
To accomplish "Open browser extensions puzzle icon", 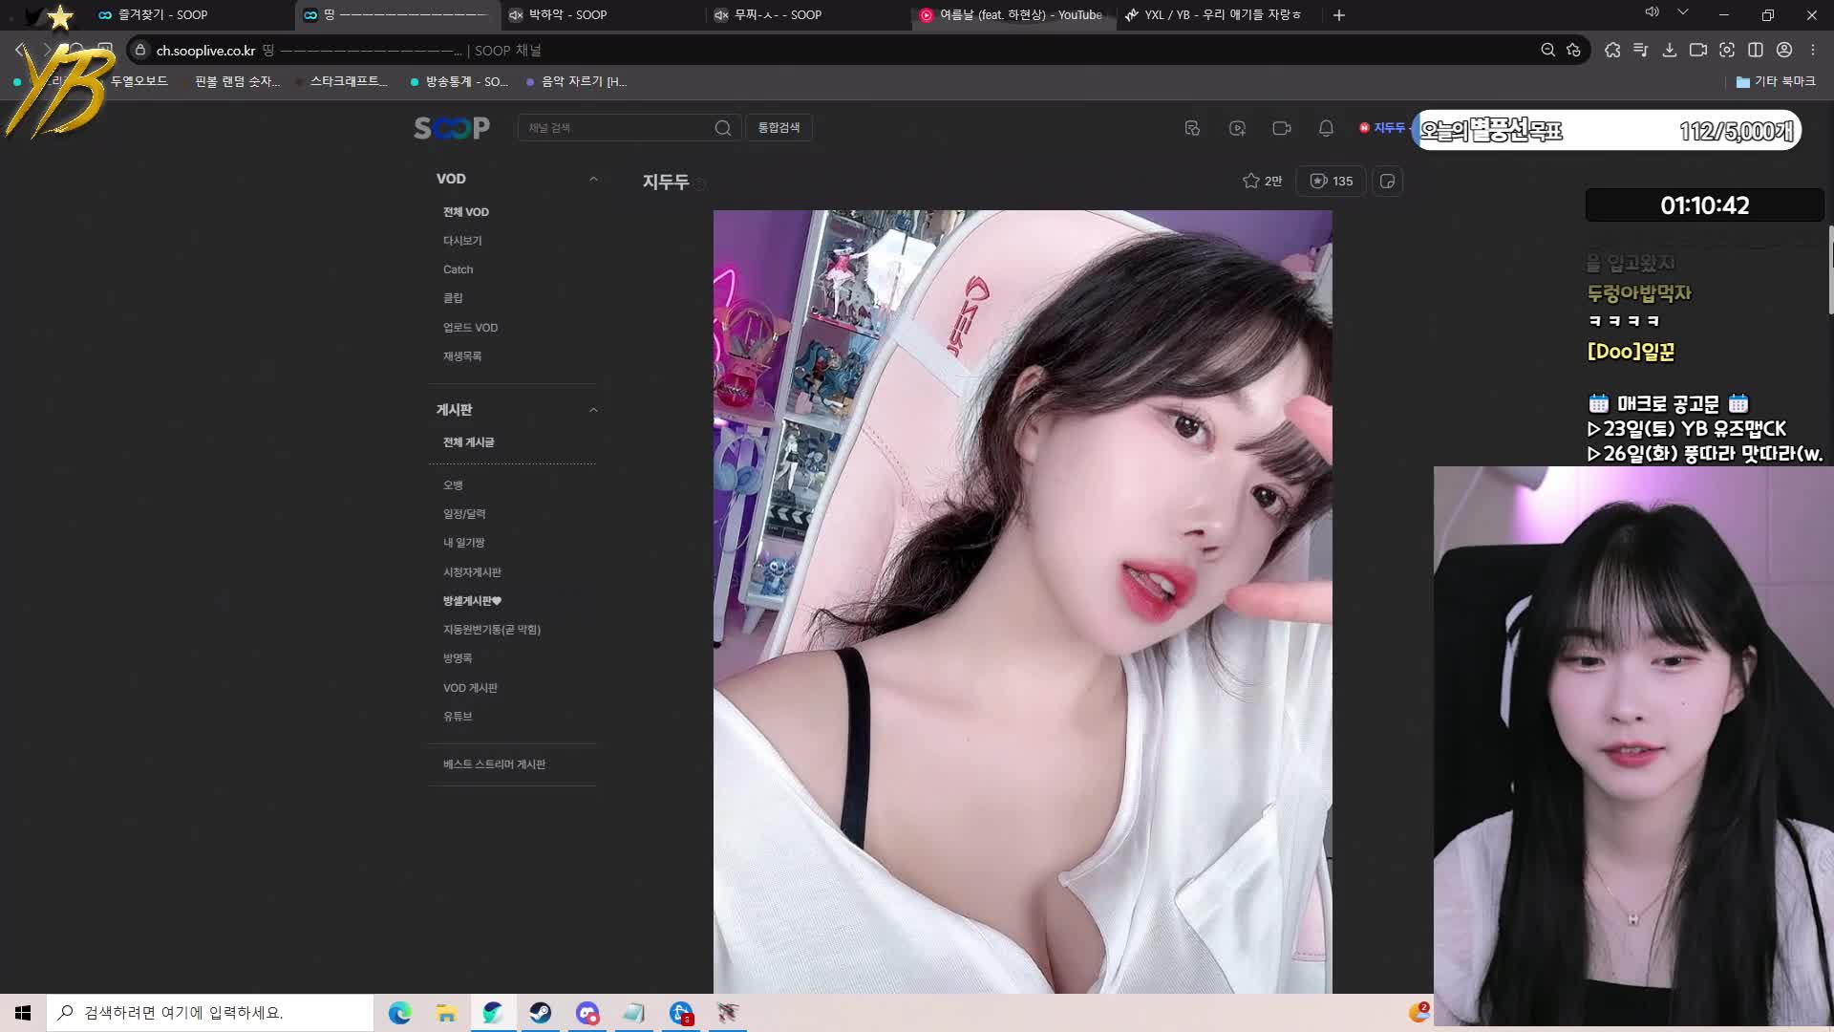I will (1612, 50).
